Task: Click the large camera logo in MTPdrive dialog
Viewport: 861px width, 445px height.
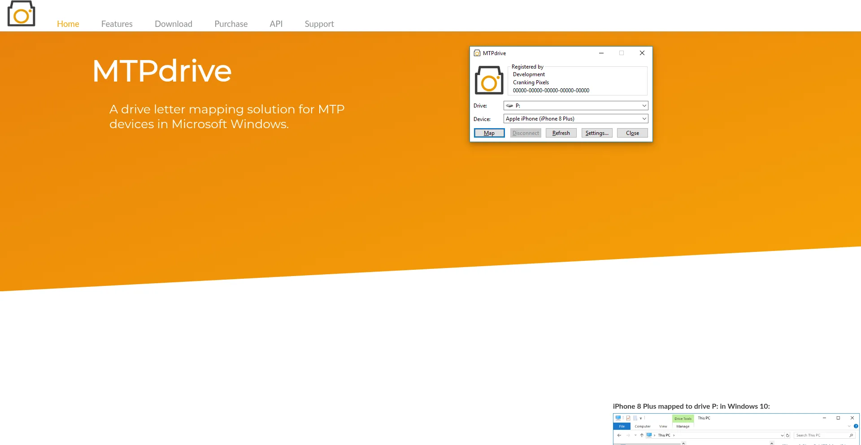Action: point(489,80)
